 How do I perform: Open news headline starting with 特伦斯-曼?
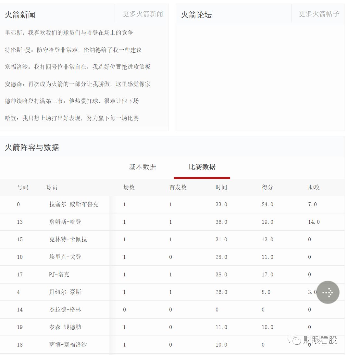[73, 50]
